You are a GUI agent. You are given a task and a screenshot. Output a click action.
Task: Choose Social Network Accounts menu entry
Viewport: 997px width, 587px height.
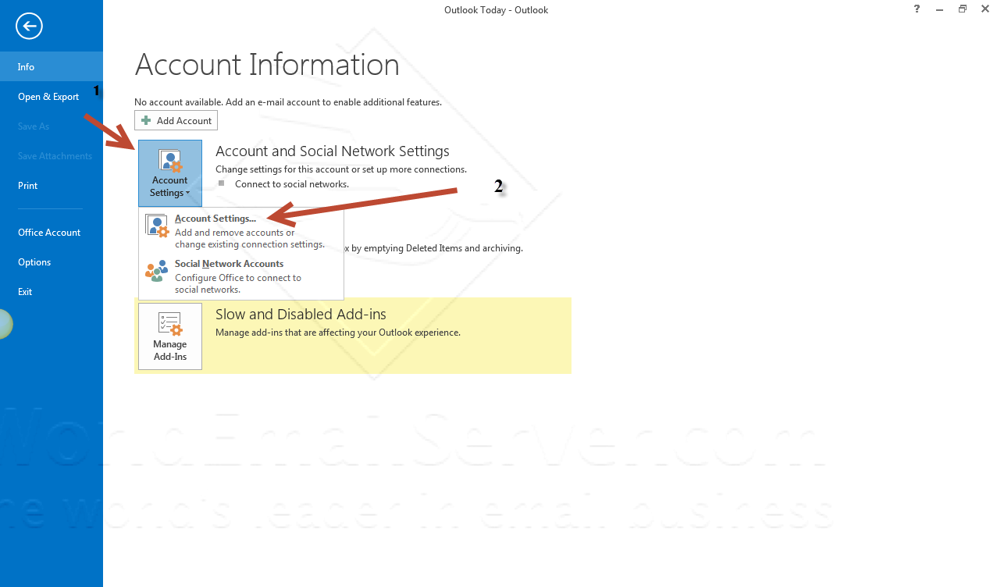pos(240,276)
